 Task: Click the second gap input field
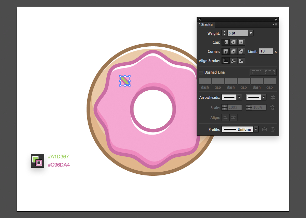[244, 81]
